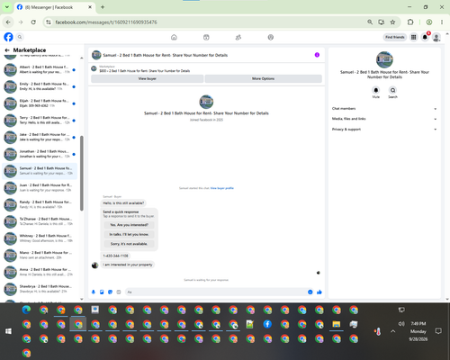The width and height of the screenshot is (450, 360).
Task: Click the More Options button
Action: click(263, 78)
